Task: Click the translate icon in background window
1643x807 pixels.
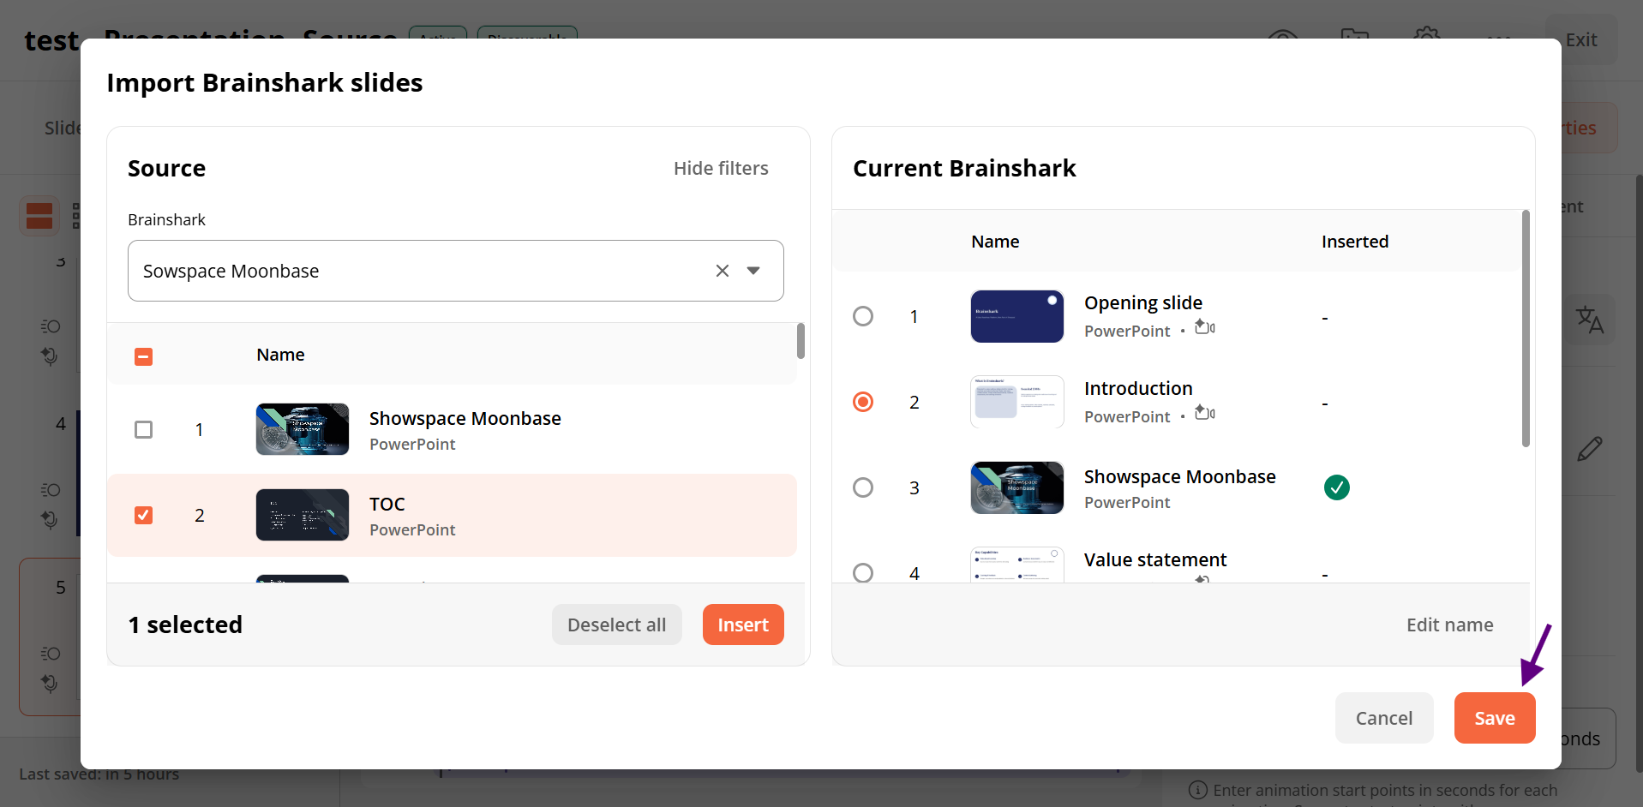Action: pos(1590,320)
